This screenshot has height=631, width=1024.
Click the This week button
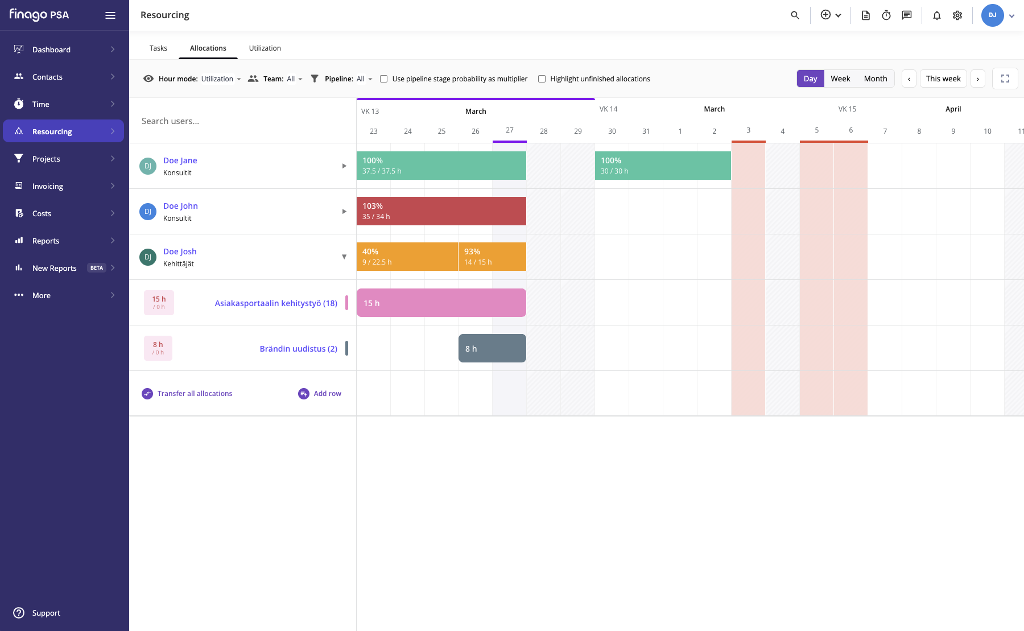(x=943, y=79)
